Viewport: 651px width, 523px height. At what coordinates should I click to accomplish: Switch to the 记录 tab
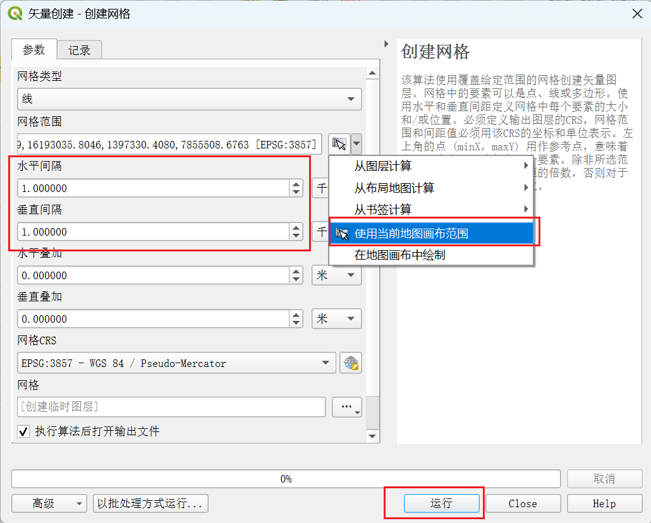80,51
